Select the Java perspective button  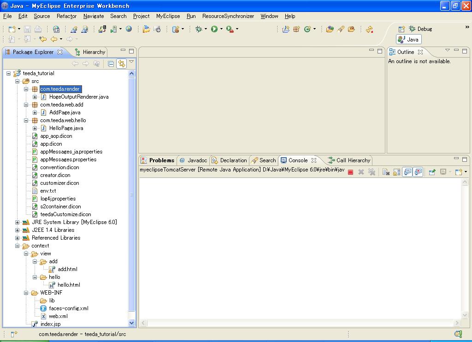tap(408, 40)
